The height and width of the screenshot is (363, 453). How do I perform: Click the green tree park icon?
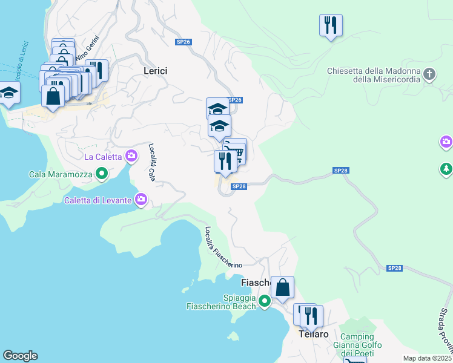tap(446, 168)
